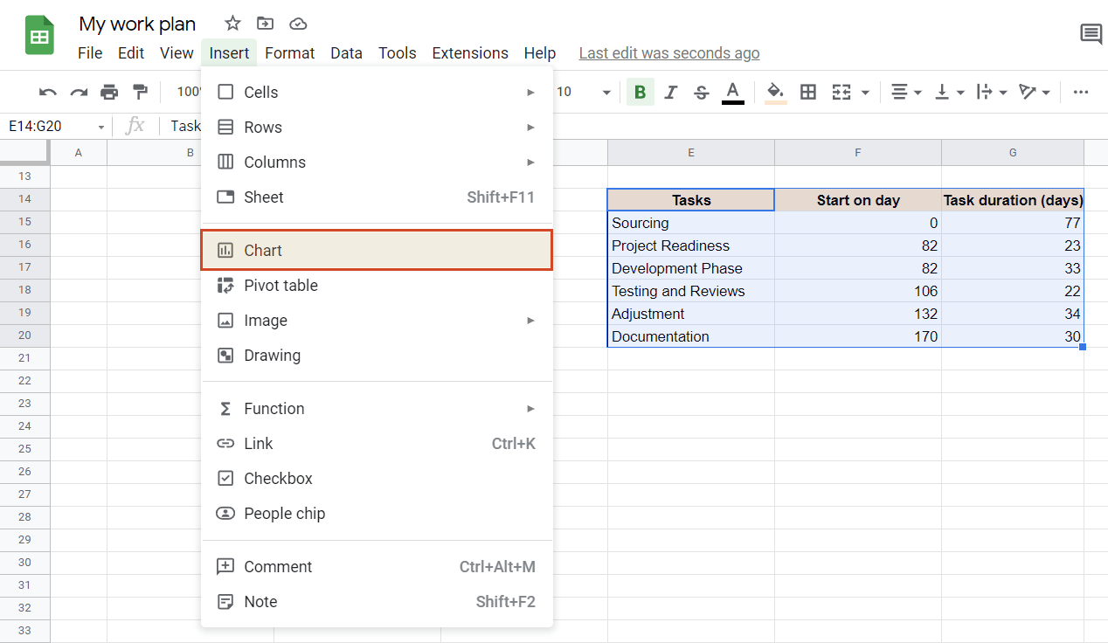Open sheet comment history
Image resolution: width=1108 pixels, height=643 pixels.
(1091, 33)
